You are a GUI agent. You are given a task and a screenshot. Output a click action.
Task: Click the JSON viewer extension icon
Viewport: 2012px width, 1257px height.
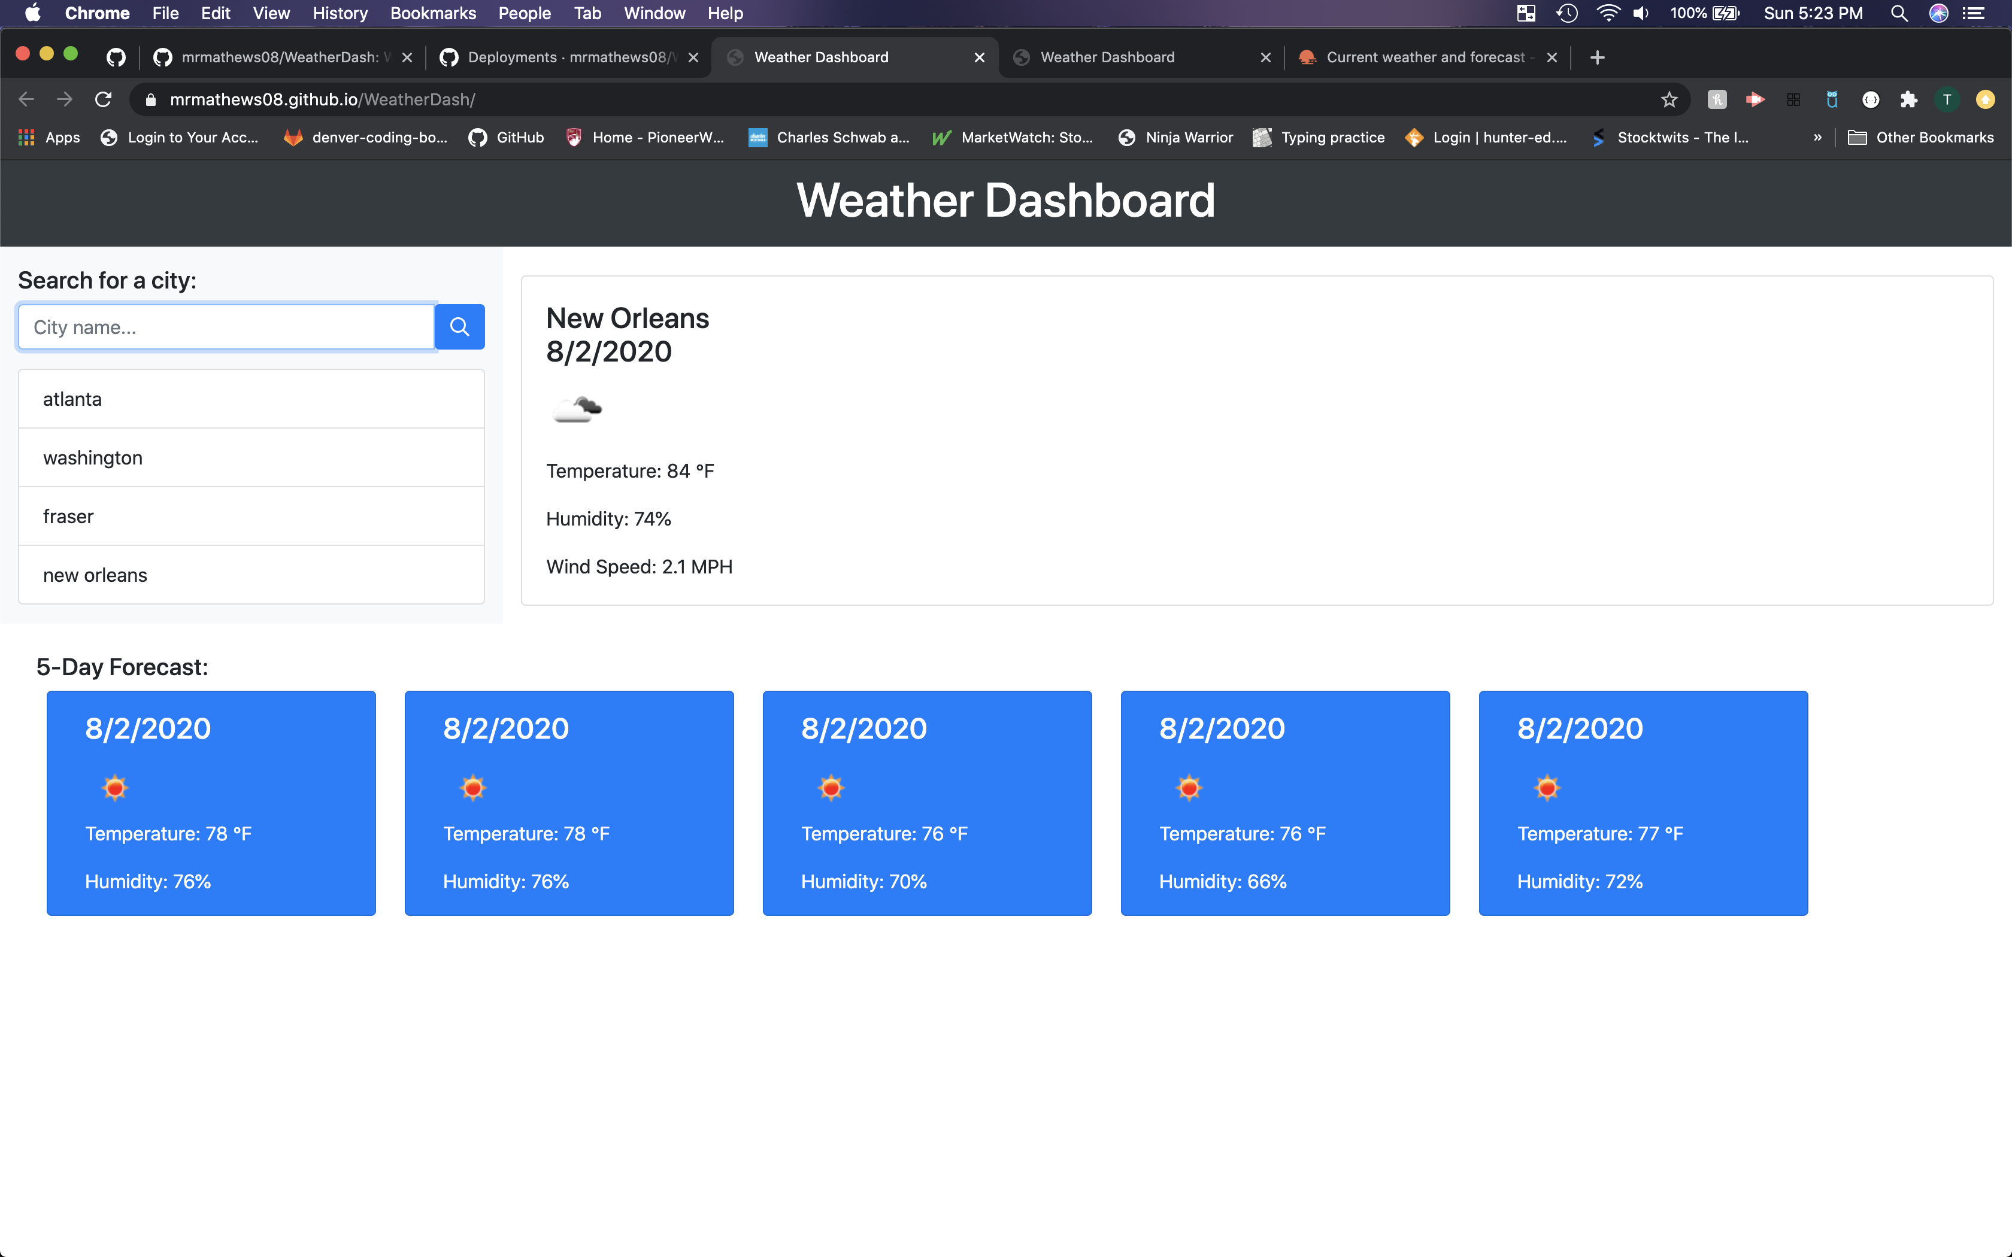click(x=1871, y=99)
